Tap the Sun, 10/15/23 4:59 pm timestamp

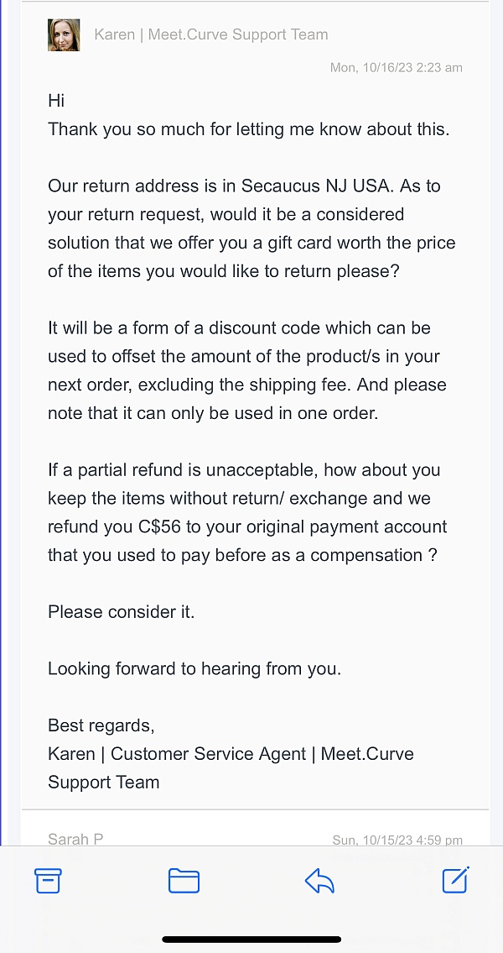397,840
